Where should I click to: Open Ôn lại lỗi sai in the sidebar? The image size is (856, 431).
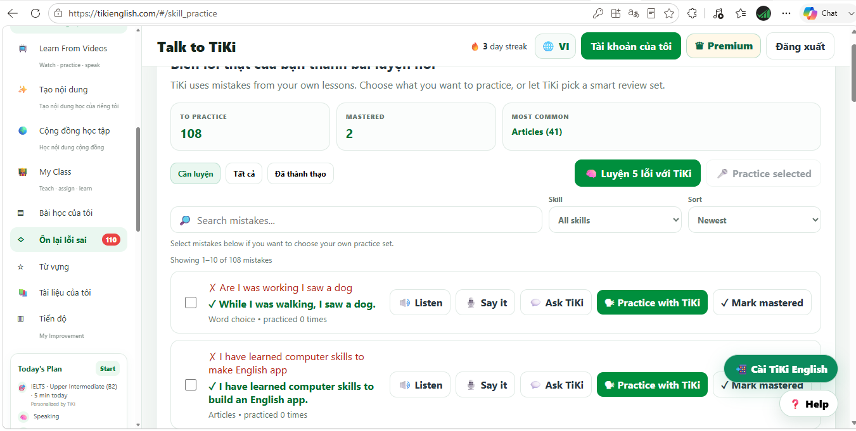[68, 240]
